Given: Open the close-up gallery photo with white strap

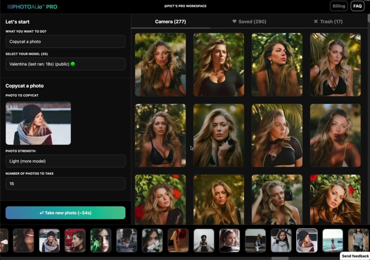Looking at the screenshot, I should click(x=335, y=135).
